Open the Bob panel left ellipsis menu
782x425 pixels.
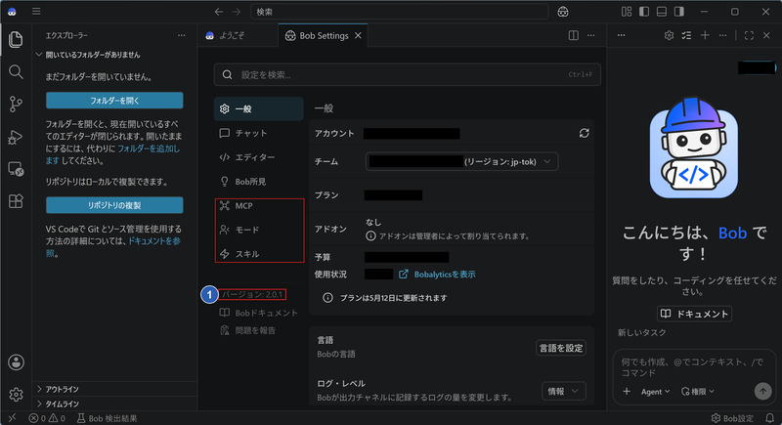pos(621,35)
